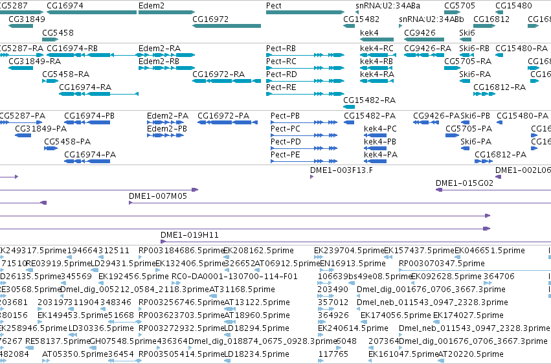Select the DME1-003F13.F BAC label
Image resolution: width=551 pixels, height=364 pixels.
point(342,170)
